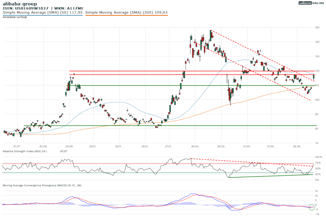This screenshot has height=216, width=326.
Task: Click the wallstreet ONLINE logo
Action: [x=311, y=3]
